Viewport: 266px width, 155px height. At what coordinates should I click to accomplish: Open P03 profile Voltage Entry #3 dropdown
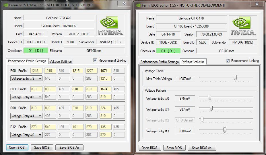coord(26,97)
